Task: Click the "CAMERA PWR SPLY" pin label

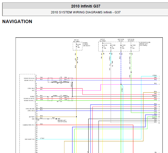Action: point(29,125)
